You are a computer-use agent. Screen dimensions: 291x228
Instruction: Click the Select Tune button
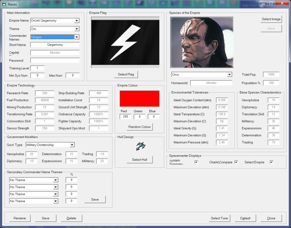219,218
